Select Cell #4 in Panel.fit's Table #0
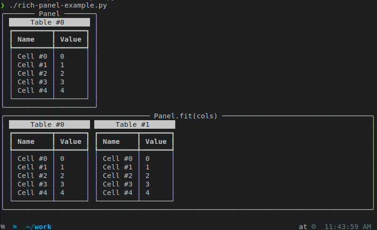Image resolution: width=377 pixels, height=230 pixels. (x=33, y=193)
